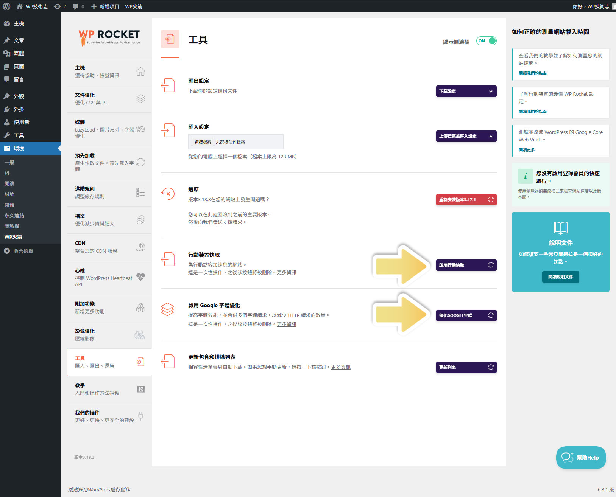Click the info icon in 快速取得 notice
The width and height of the screenshot is (616, 497).
526,176
